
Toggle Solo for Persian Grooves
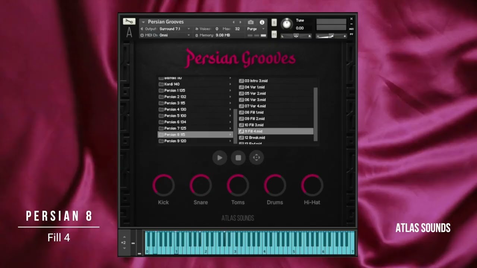tap(274, 22)
